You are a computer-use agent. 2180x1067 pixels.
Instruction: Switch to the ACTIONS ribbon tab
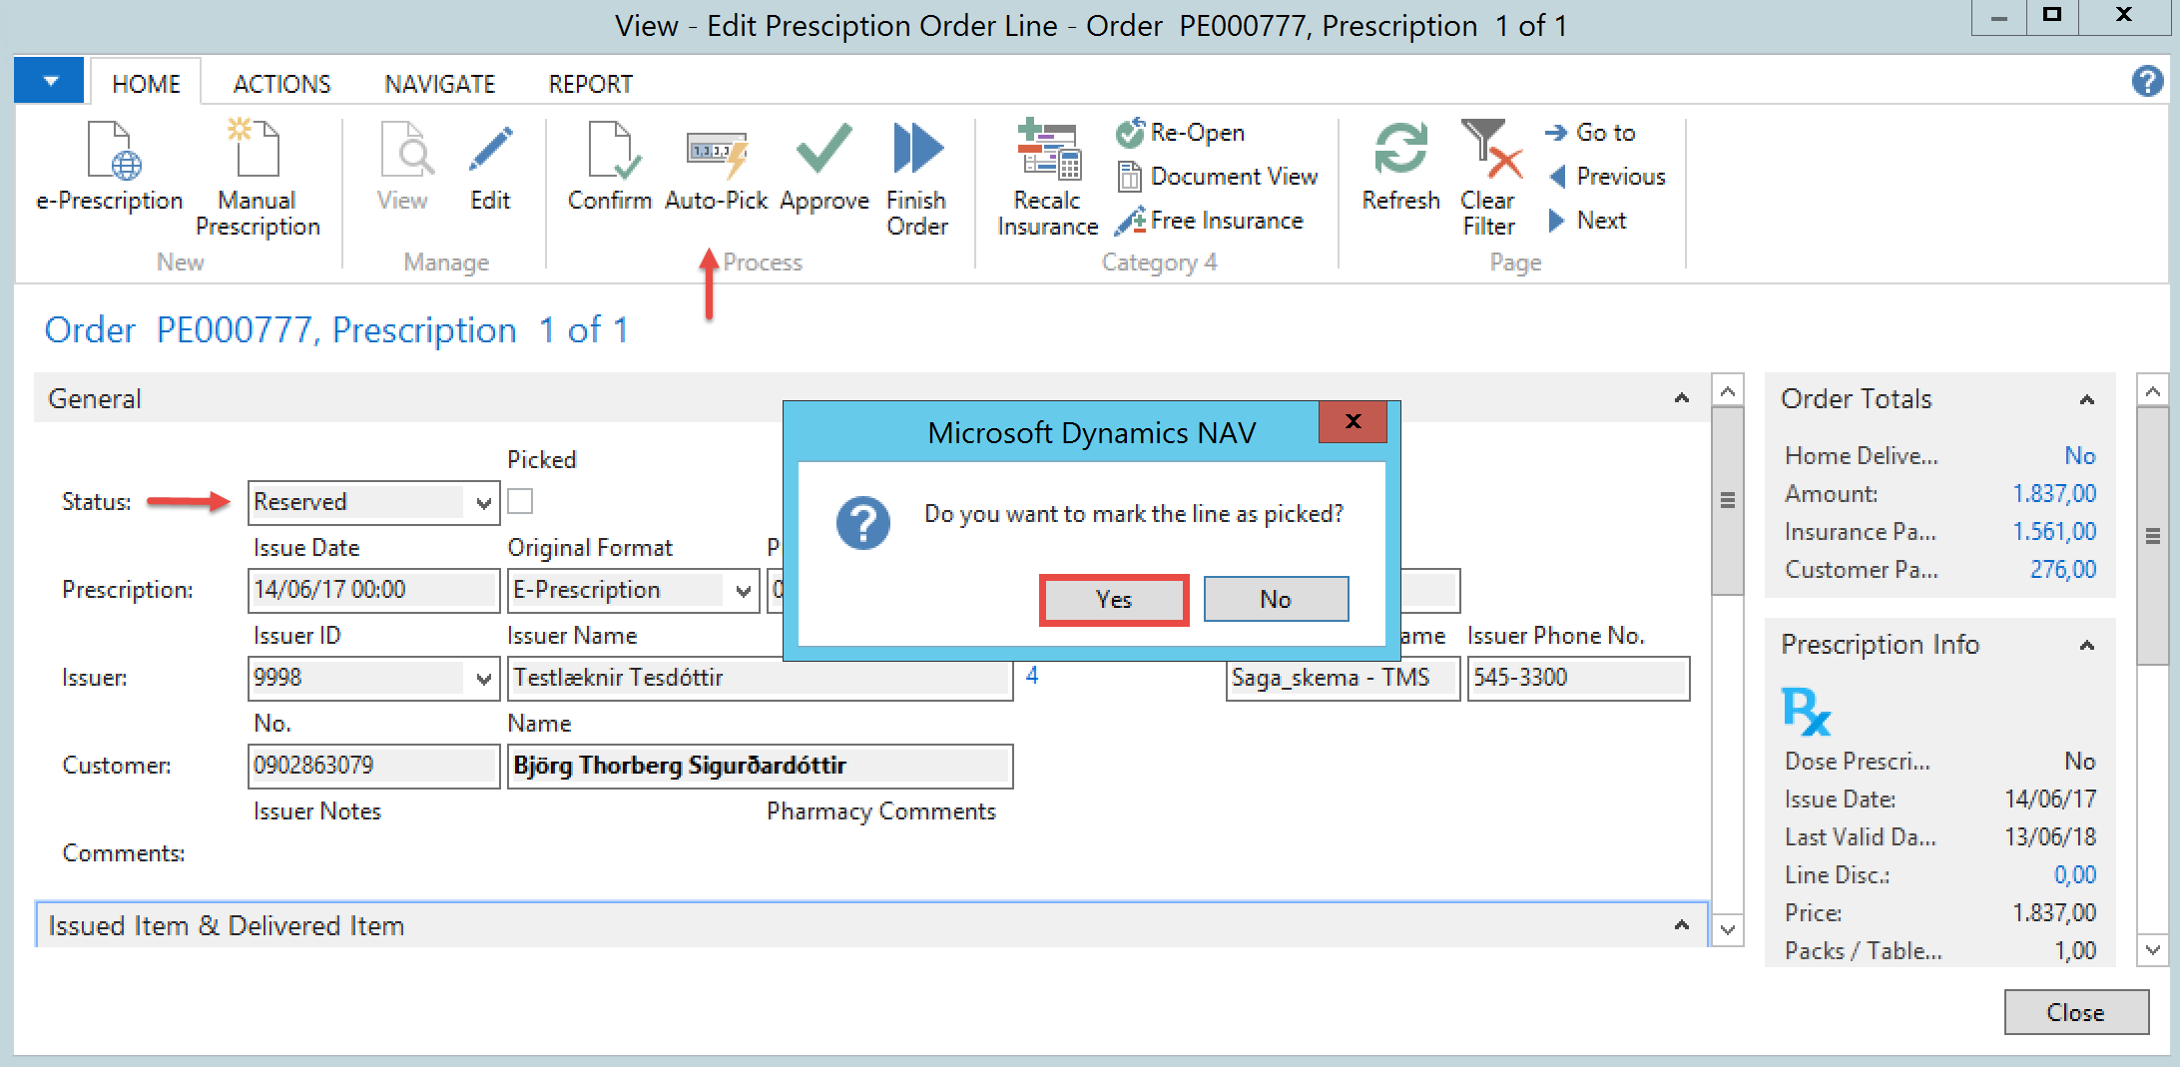pos(282,84)
